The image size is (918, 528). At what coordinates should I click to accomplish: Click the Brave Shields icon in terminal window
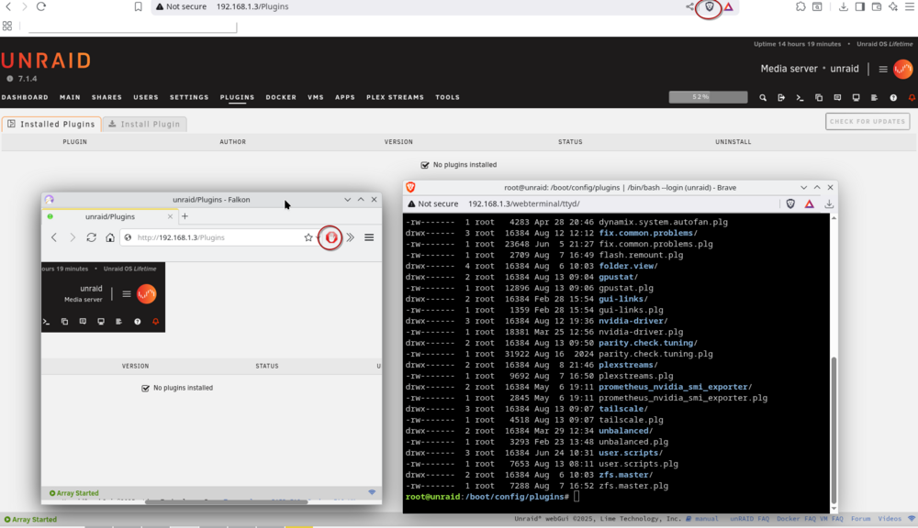tap(790, 204)
